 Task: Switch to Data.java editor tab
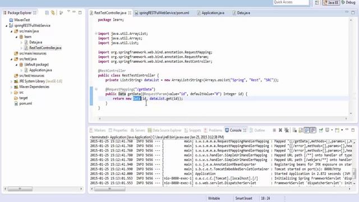243,13
